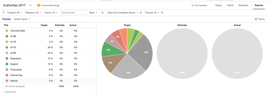Click the search magnifier icon
This screenshot has height=99, width=268.
click(x=102, y=13)
